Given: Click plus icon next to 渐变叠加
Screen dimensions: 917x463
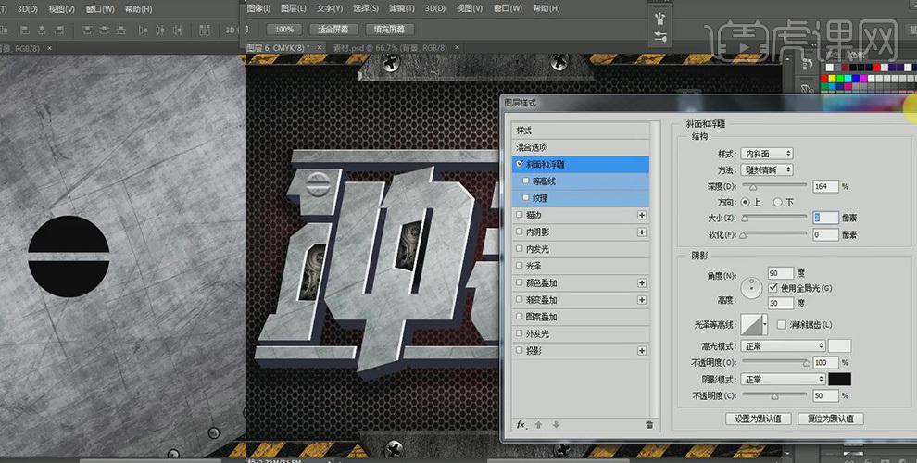Looking at the screenshot, I should [642, 300].
